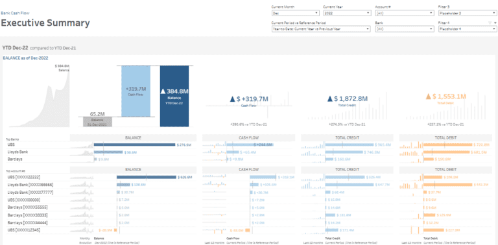Click the TOTAL DEBIT header above Top Accounts

pyautogui.click(x=446, y=169)
